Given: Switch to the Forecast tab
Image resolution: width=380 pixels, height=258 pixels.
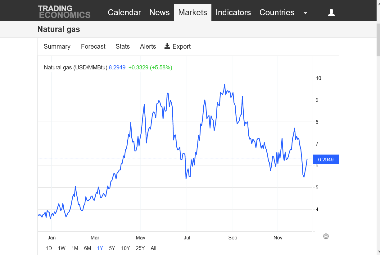Looking at the screenshot, I should (93, 46).
